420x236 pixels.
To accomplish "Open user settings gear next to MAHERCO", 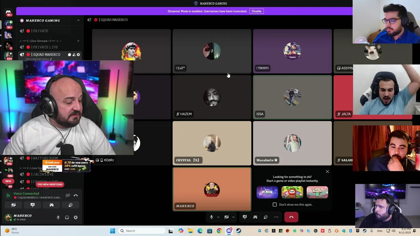I will coord(75,217).
